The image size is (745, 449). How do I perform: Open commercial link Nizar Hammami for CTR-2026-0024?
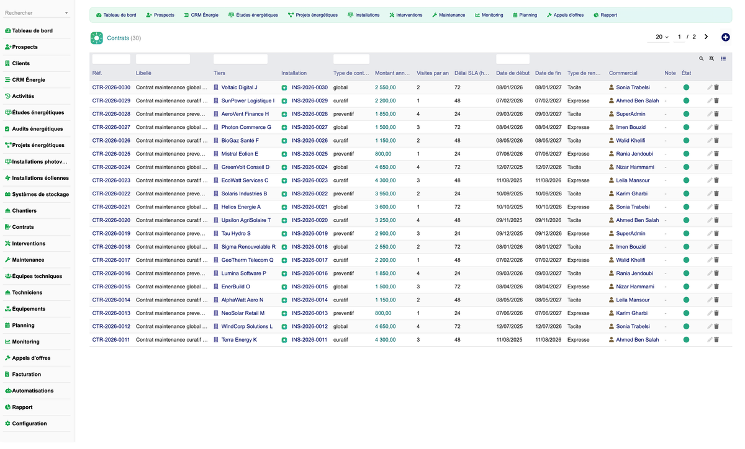pyautogui.click(x=635, y=167)
